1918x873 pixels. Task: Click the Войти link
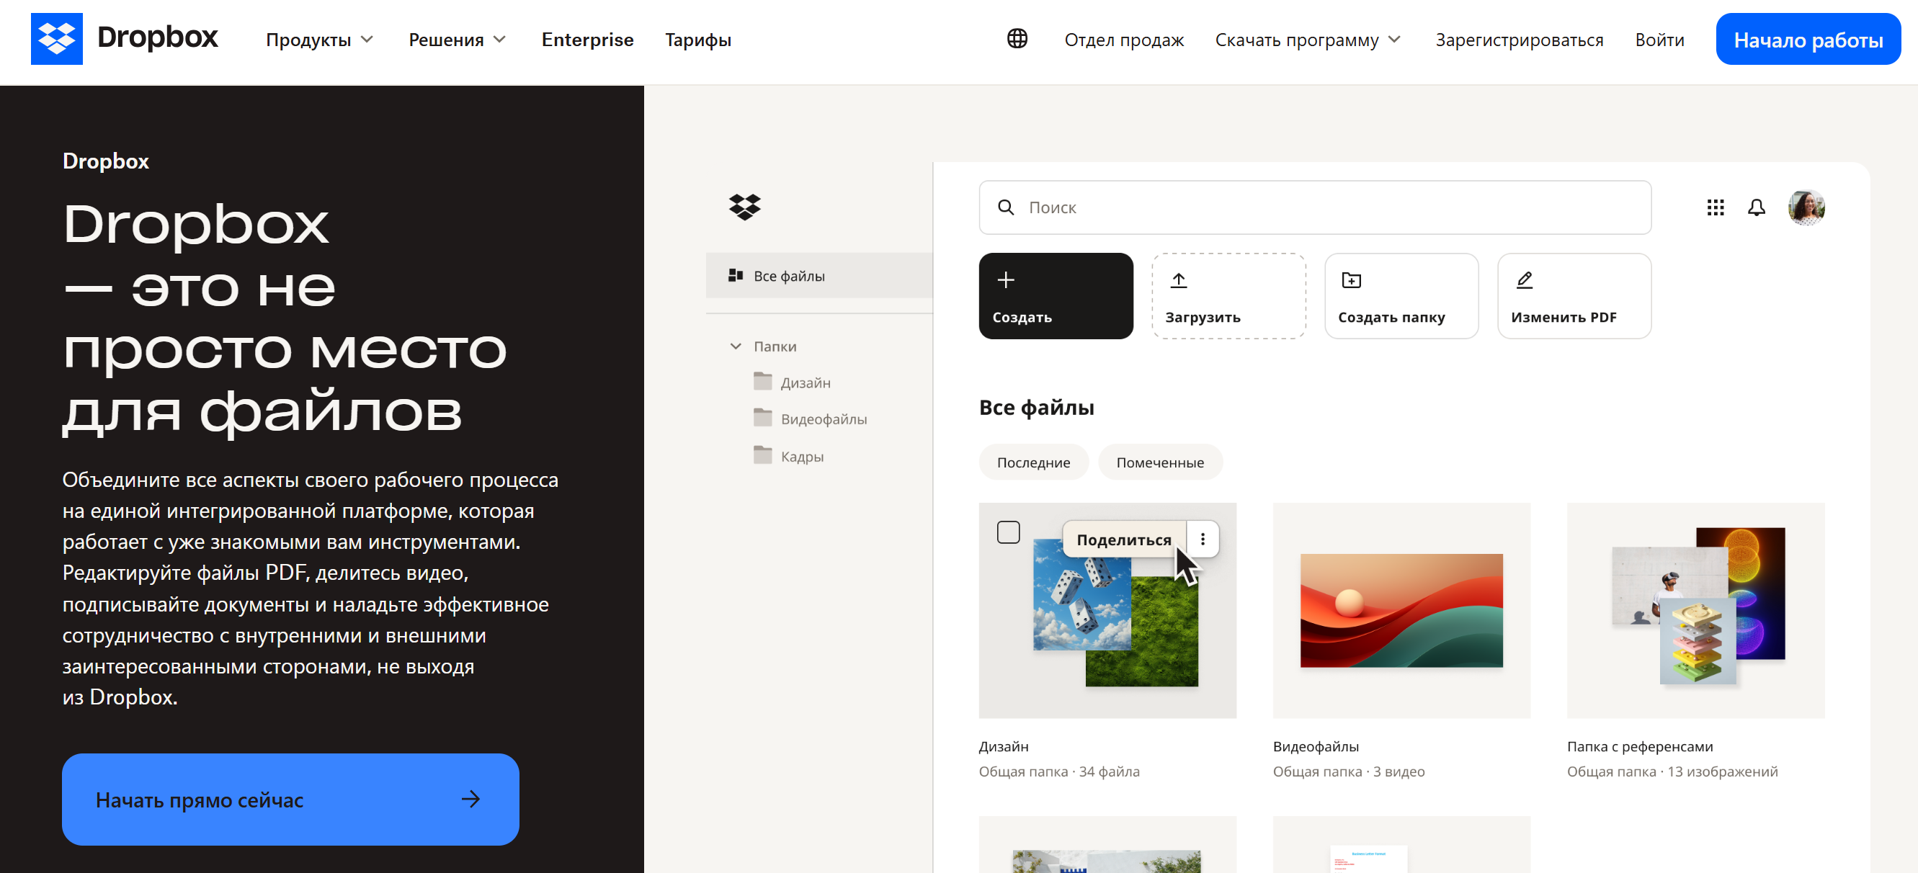coord(1659,40)
